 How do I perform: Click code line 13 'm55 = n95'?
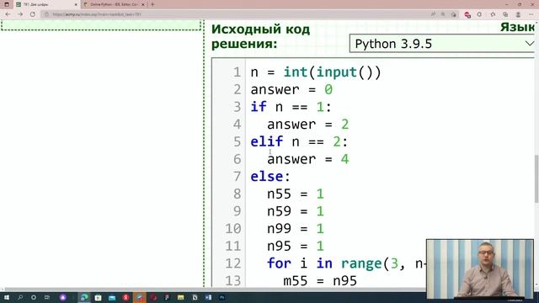click(x=320, y=281)
